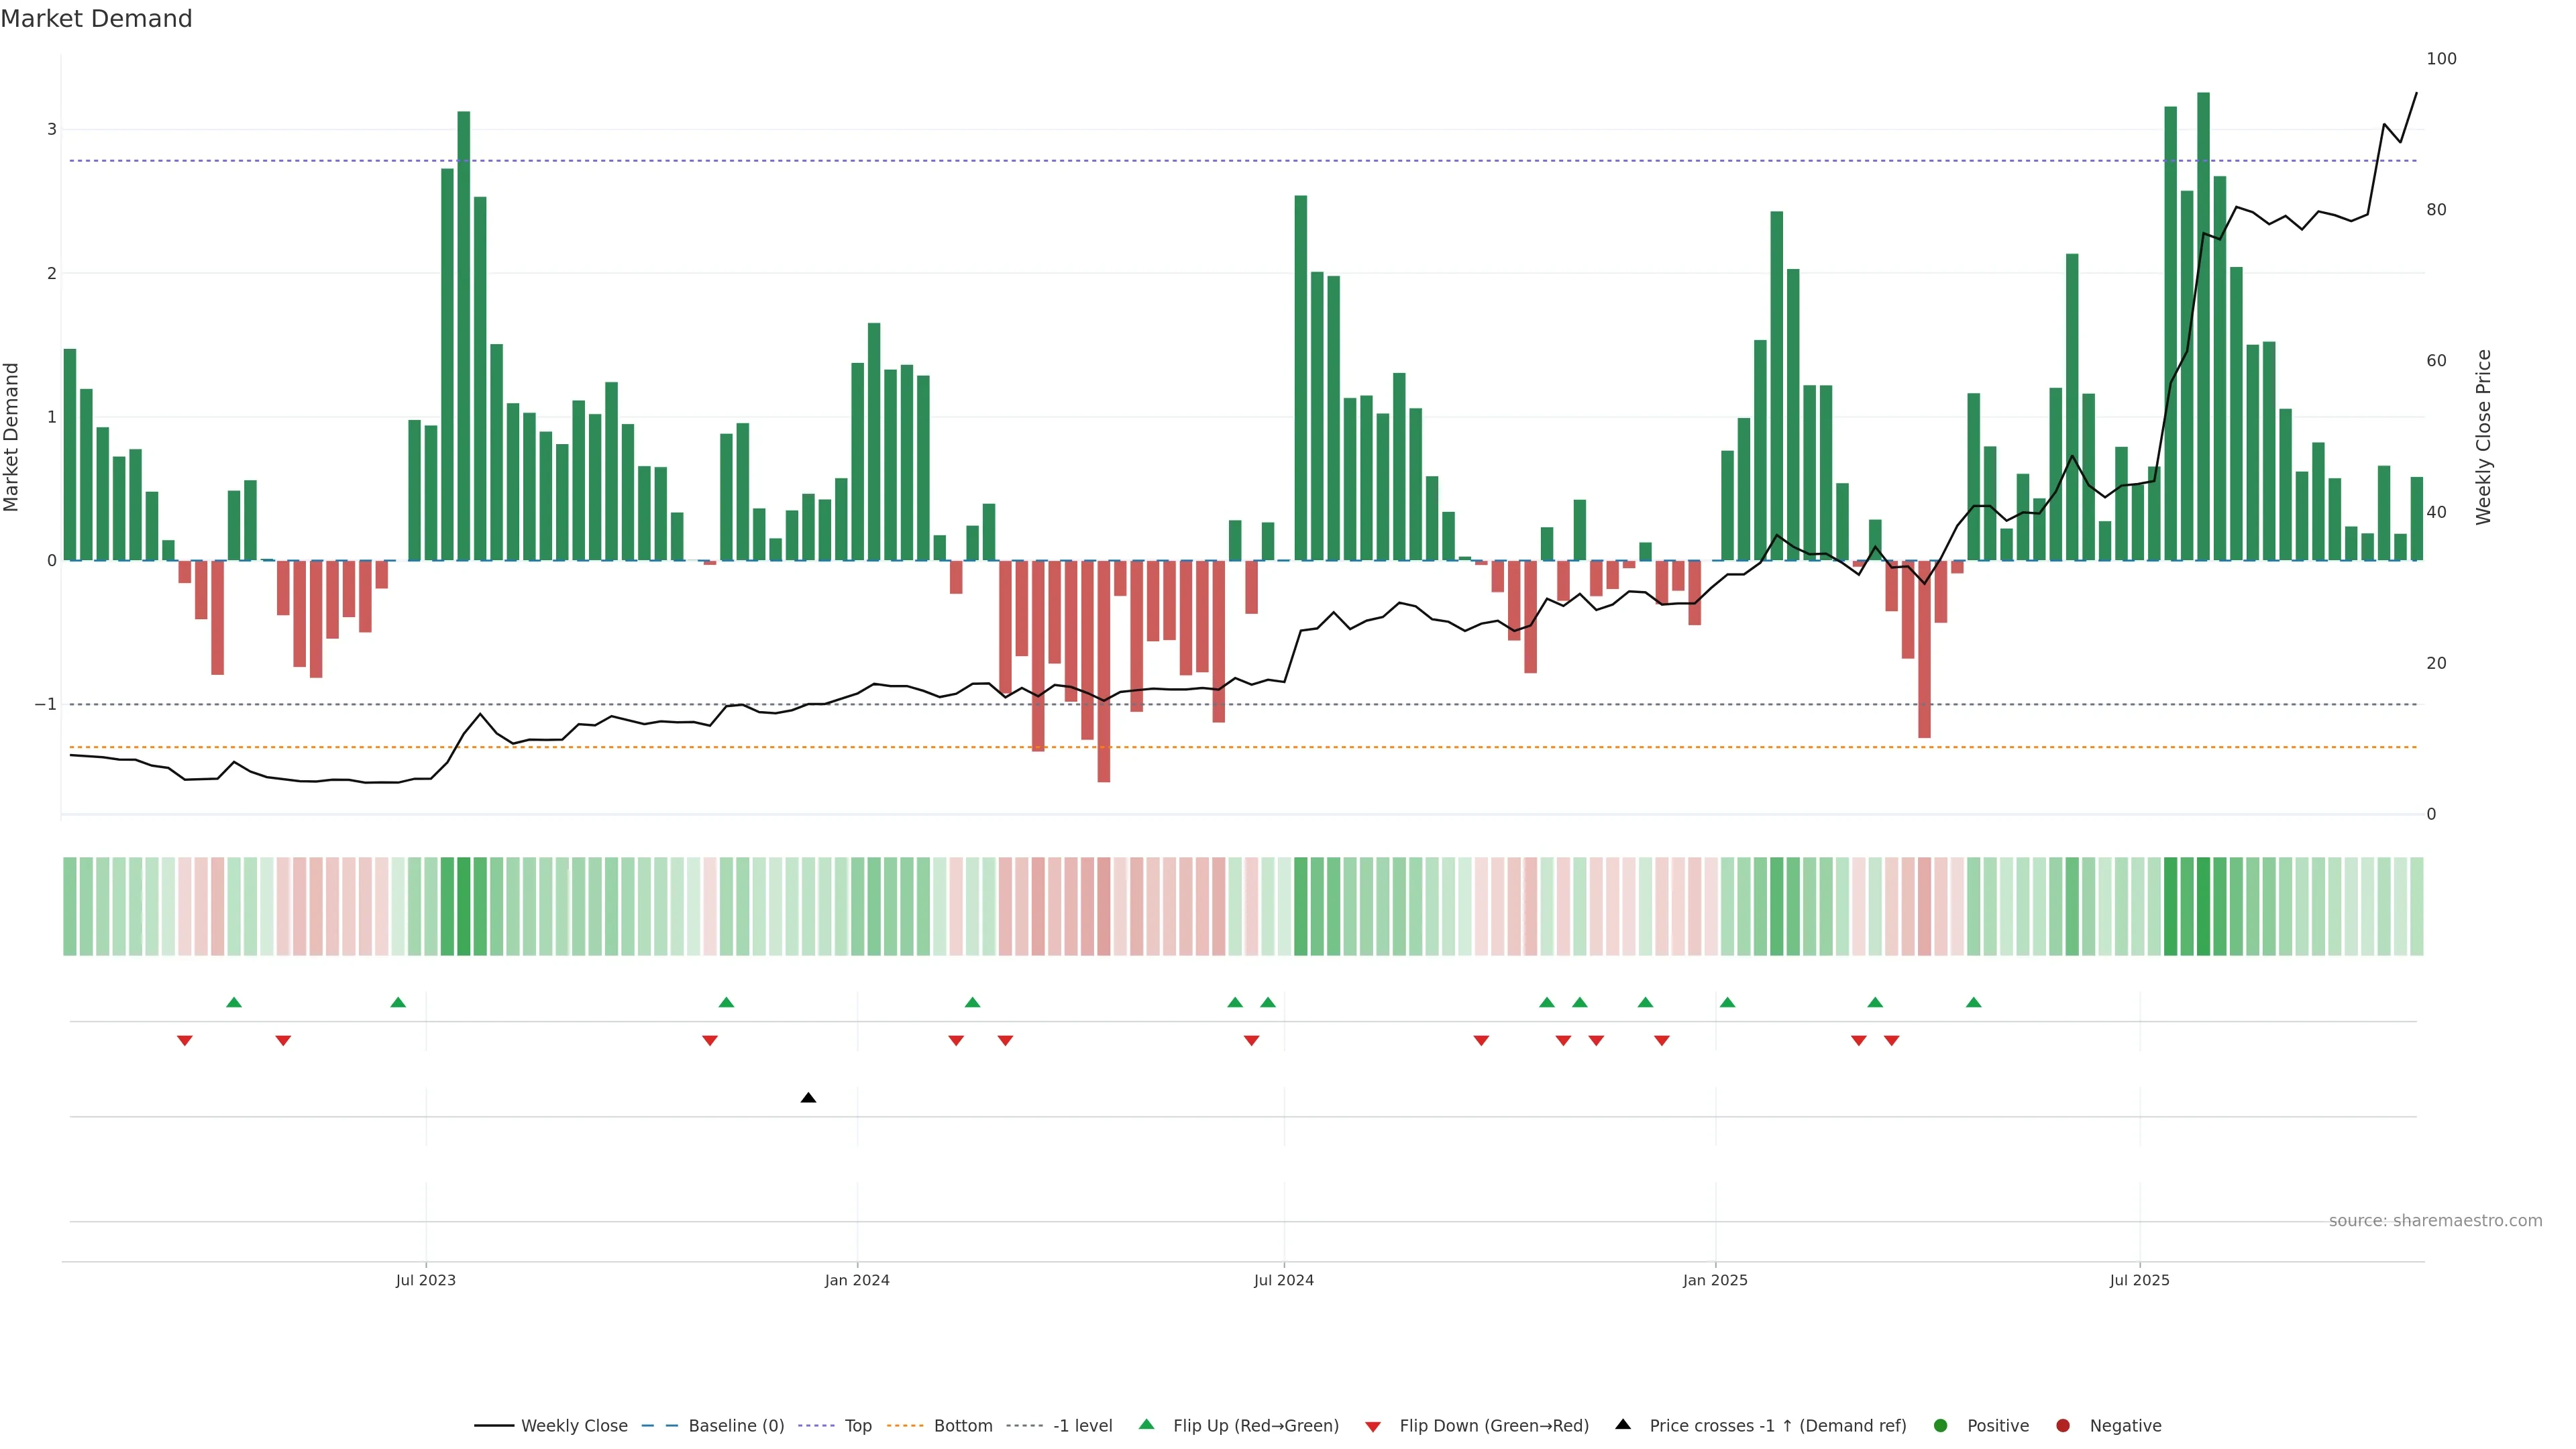The image size is (2576, 1449).
Task: Click the Jul 2024 x-axis label
Action: point(1283,1280)
